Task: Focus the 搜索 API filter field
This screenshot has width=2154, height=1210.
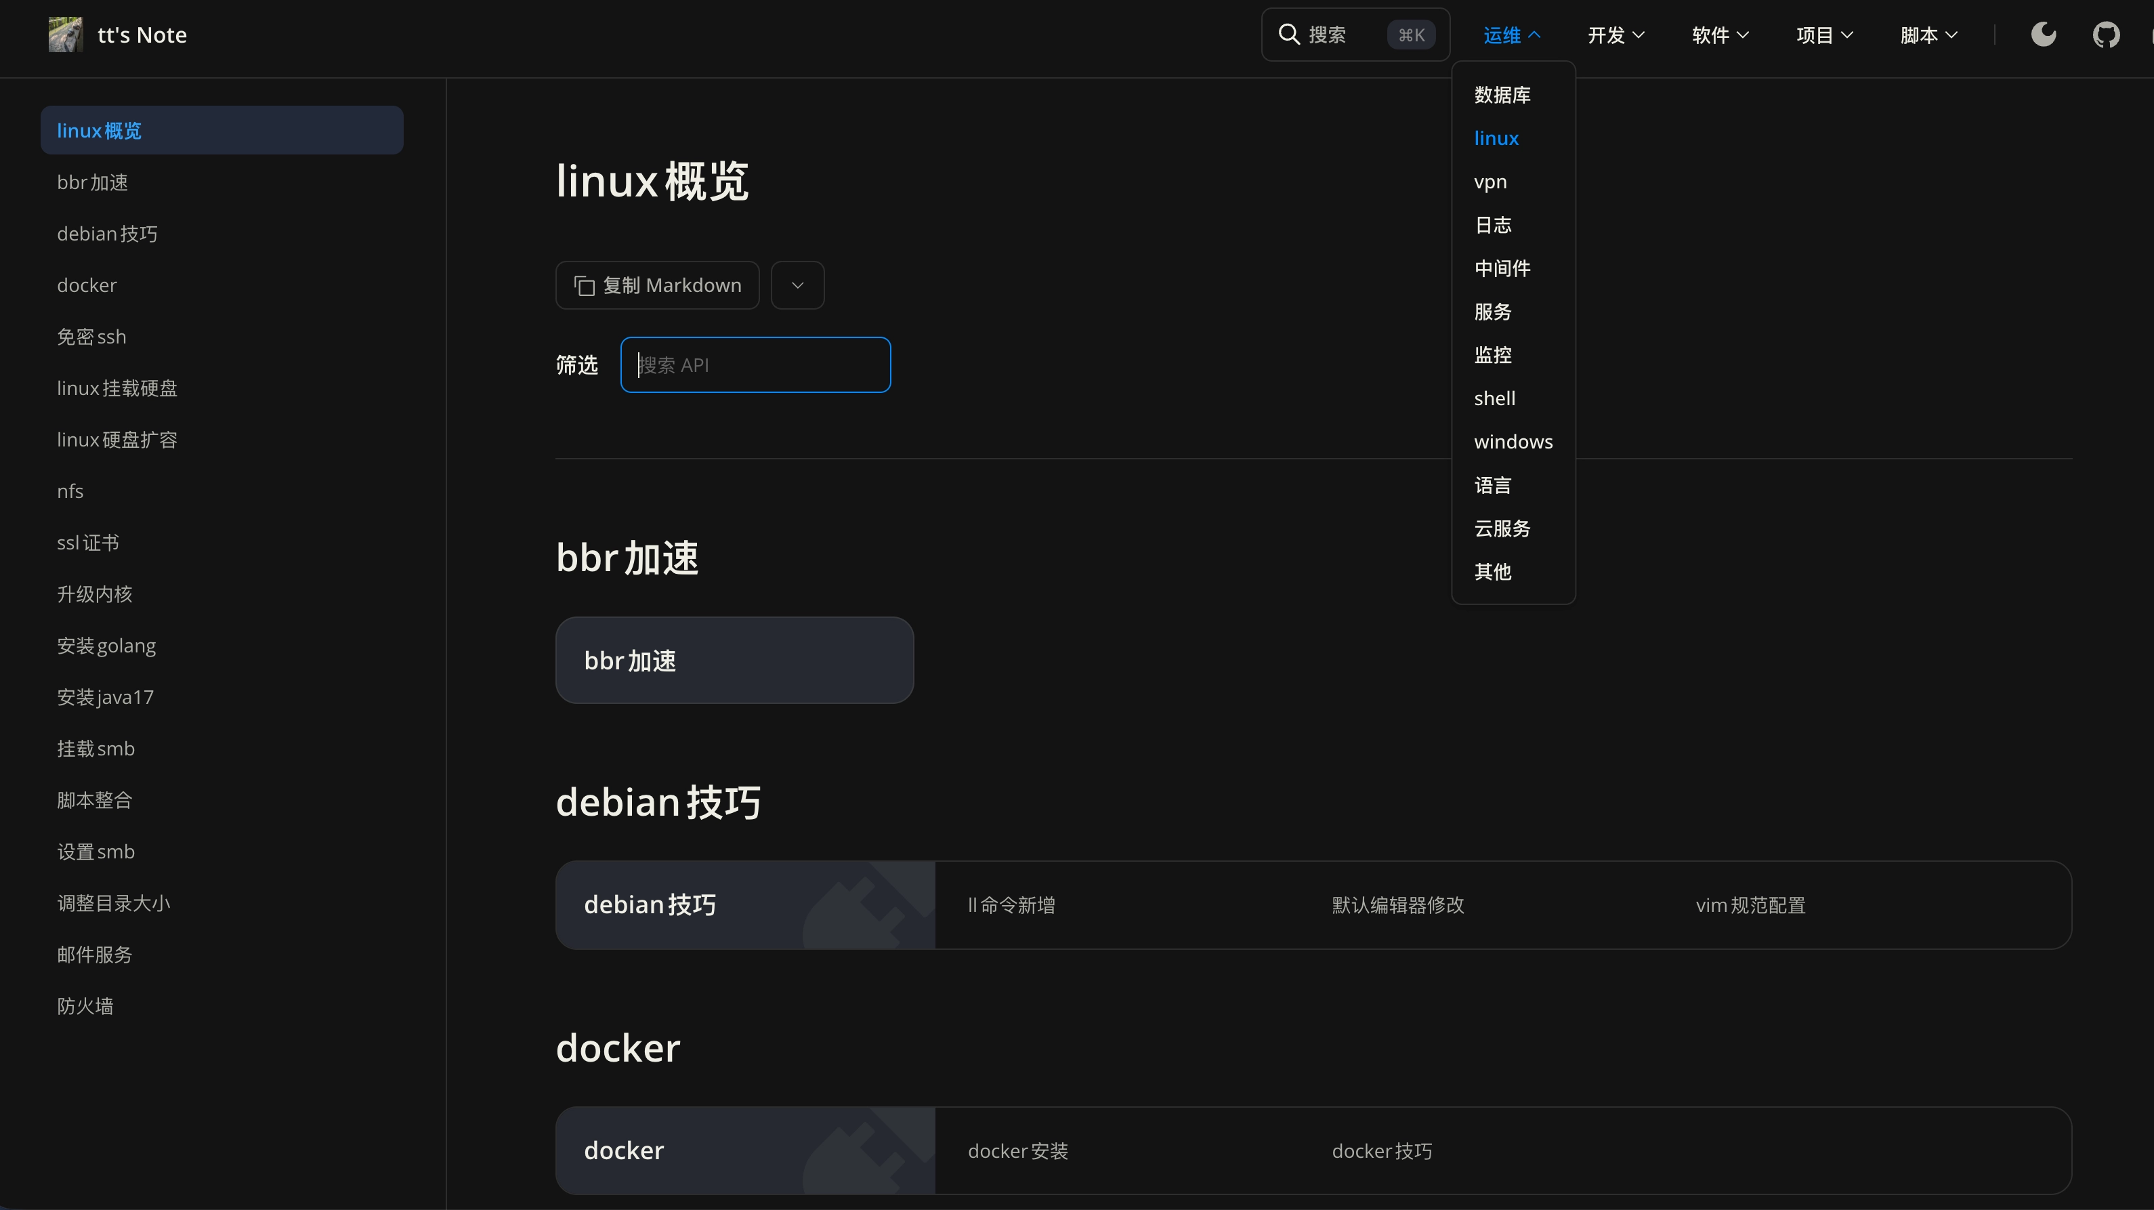Action: pos(755,364)
